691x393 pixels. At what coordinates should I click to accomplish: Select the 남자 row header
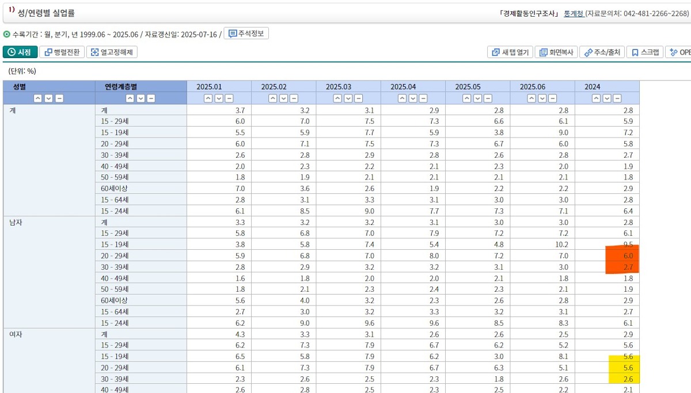[x=16, y=222]
